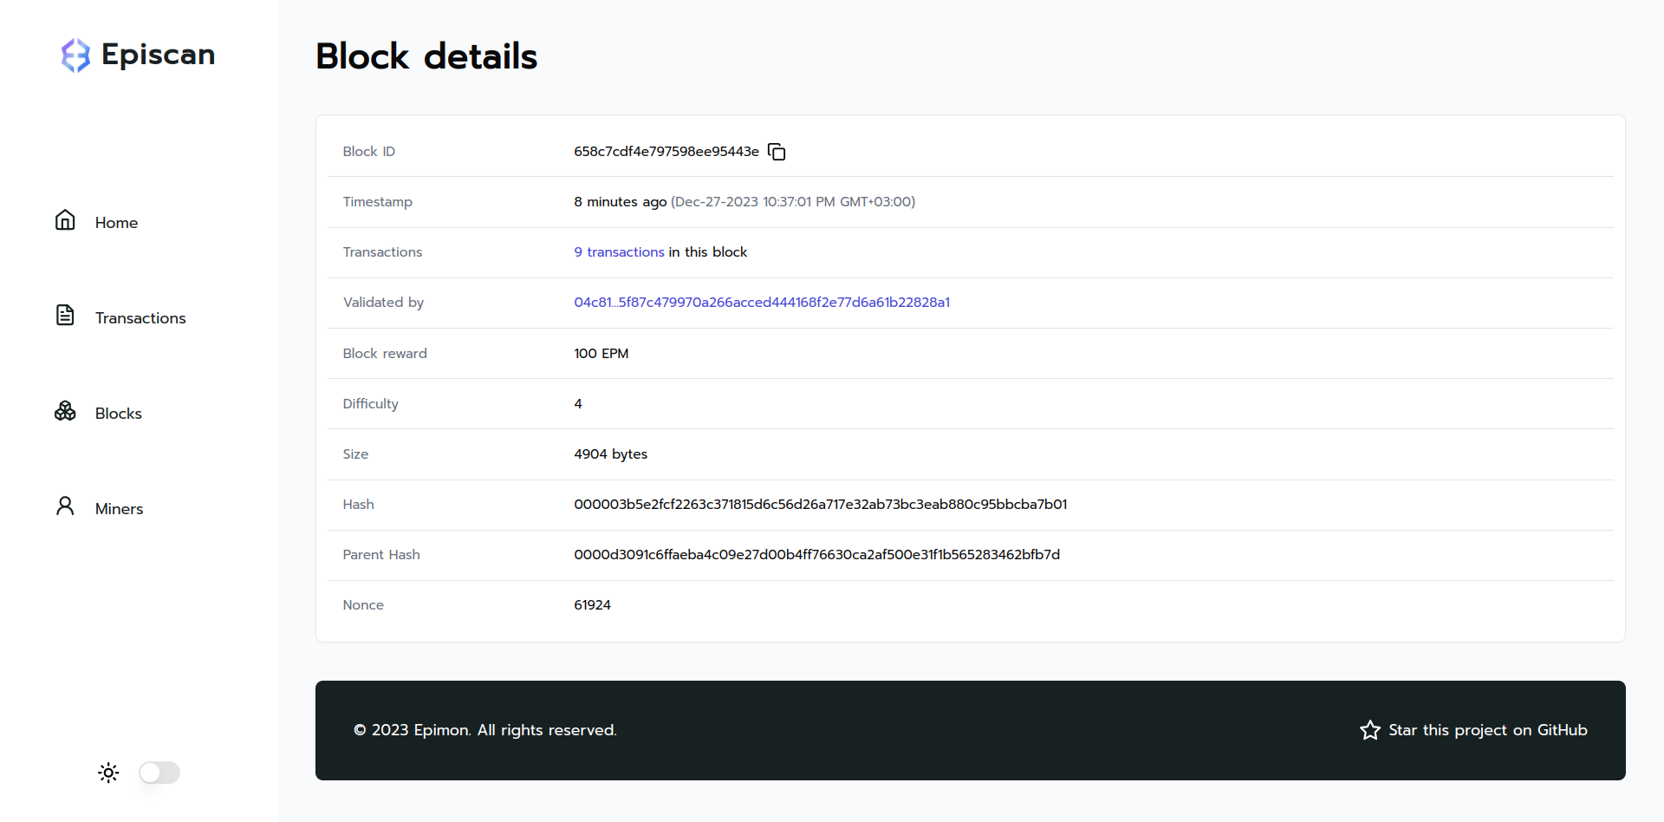Select the difficulty value 4
The height and width of the screenshot is (822, 1664).
(x=578, y=404)
